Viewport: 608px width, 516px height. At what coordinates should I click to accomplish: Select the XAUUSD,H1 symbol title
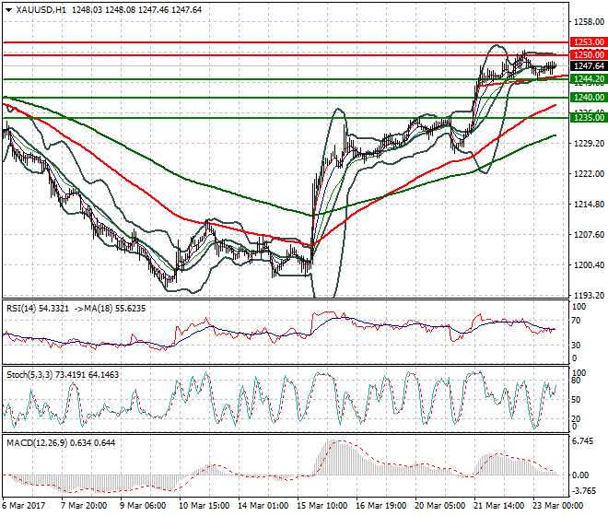[41, 10]
